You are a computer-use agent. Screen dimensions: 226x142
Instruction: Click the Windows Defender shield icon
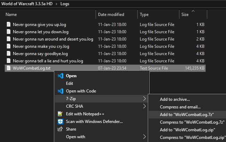(x=60, y=122)
